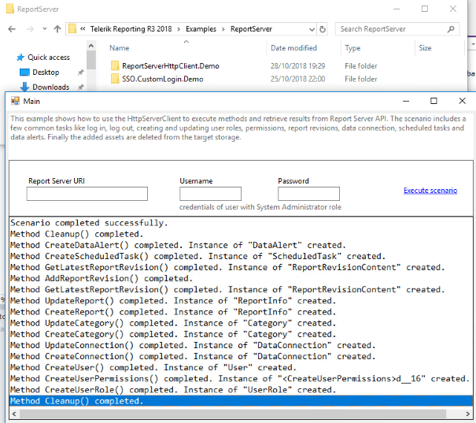Unpin Desktop using its pin icon
The width and height of the screenshot is (476, 423).
click(80, 72)
